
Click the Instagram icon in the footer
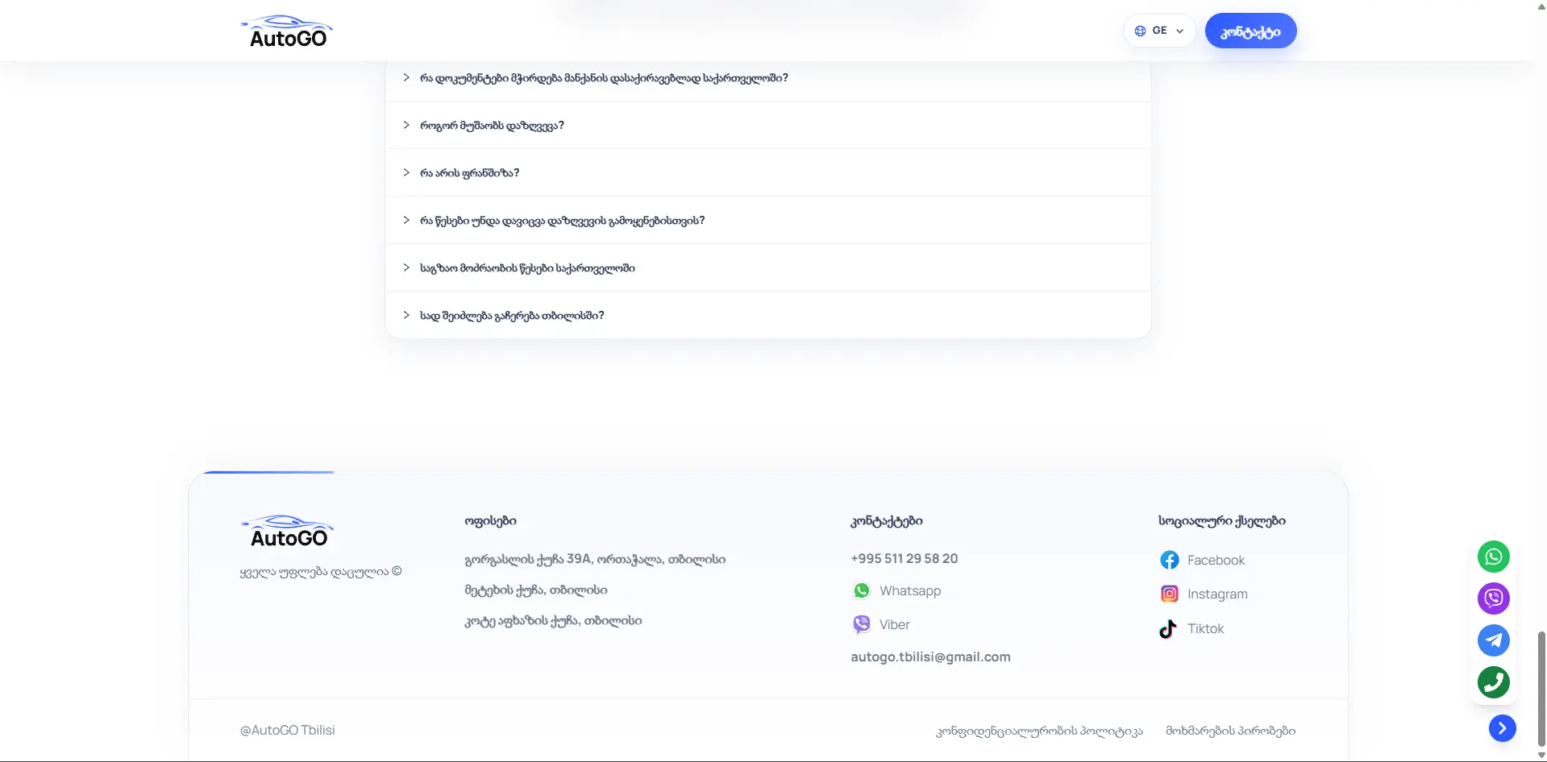[1169, 594]
